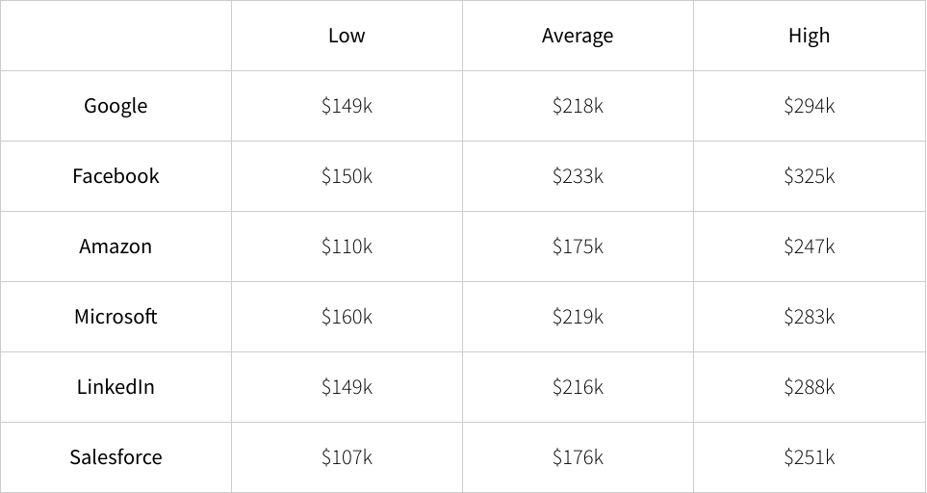927x493 pixels.
Task: Click Facebook's high salary $325k
Action: [x=809, y=176]
